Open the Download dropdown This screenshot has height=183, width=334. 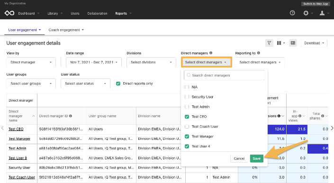pyautogui.click(x=314, y=43)
